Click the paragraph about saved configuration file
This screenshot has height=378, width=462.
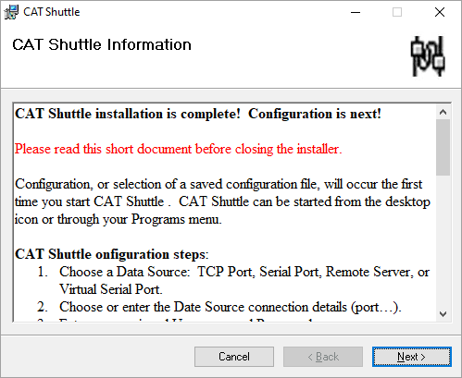coord(222,201)
